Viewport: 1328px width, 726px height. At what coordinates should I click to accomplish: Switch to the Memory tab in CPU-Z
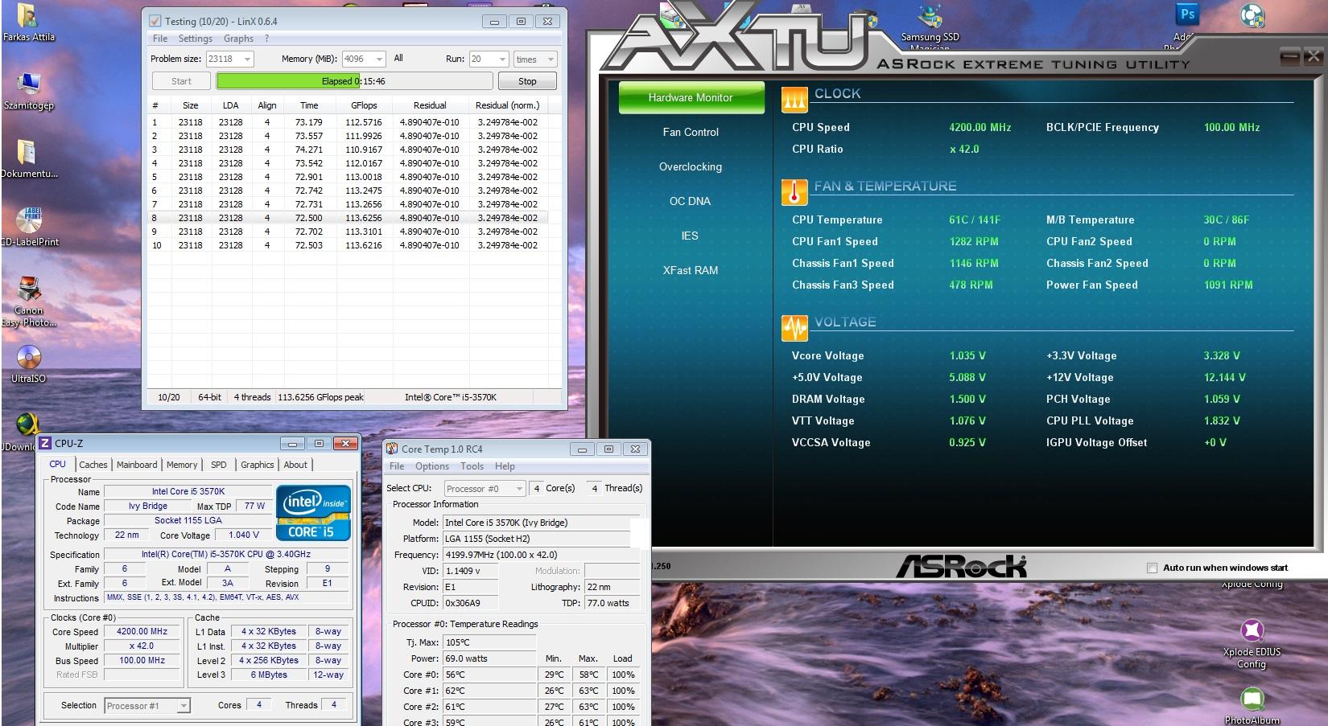[x=182, y=465]
